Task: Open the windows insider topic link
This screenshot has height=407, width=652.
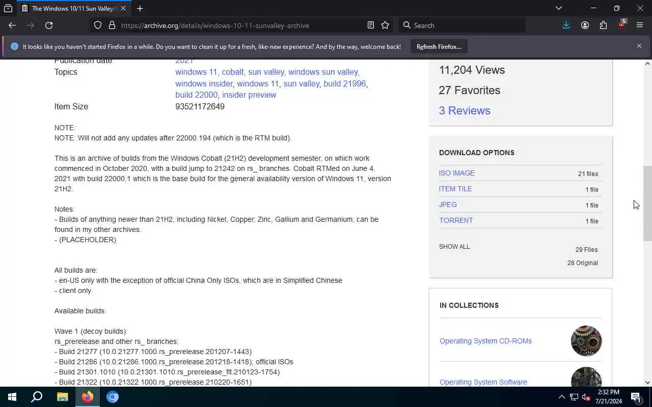Action: click(204, 83)
